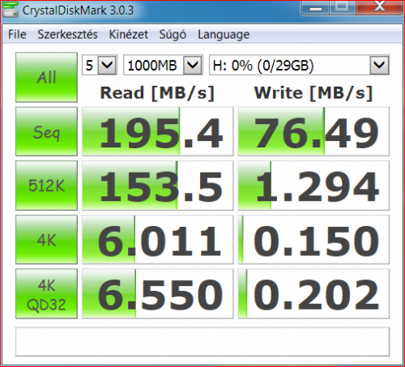Start the 4K QD32 benchmark test
405x367 pixels.
point(46,294)
